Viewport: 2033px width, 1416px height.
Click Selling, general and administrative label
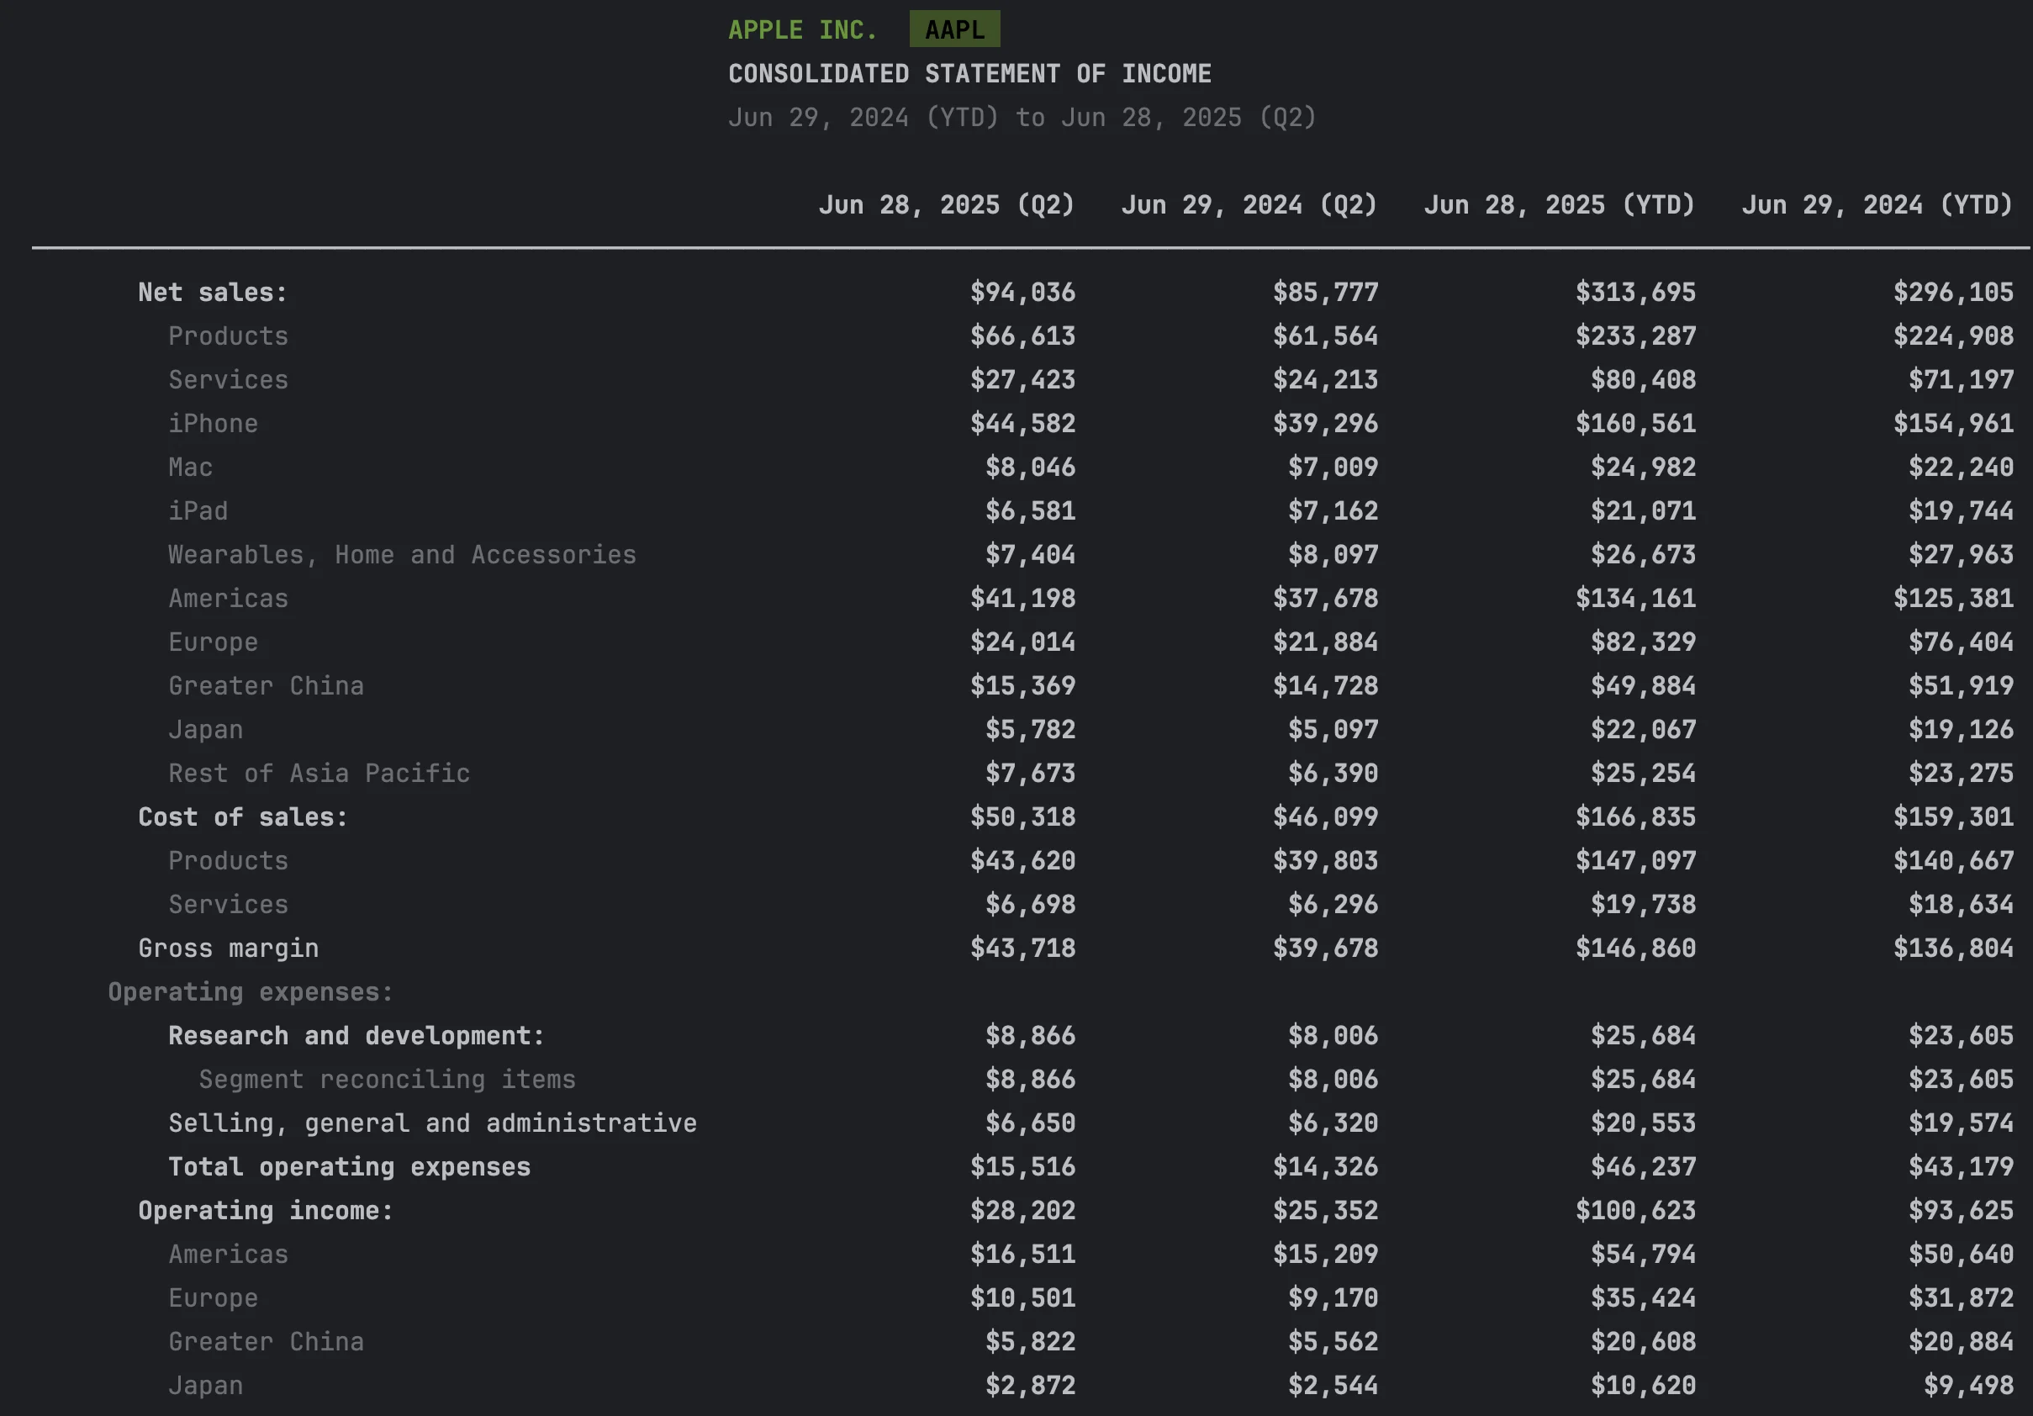tap(432, 1123)
